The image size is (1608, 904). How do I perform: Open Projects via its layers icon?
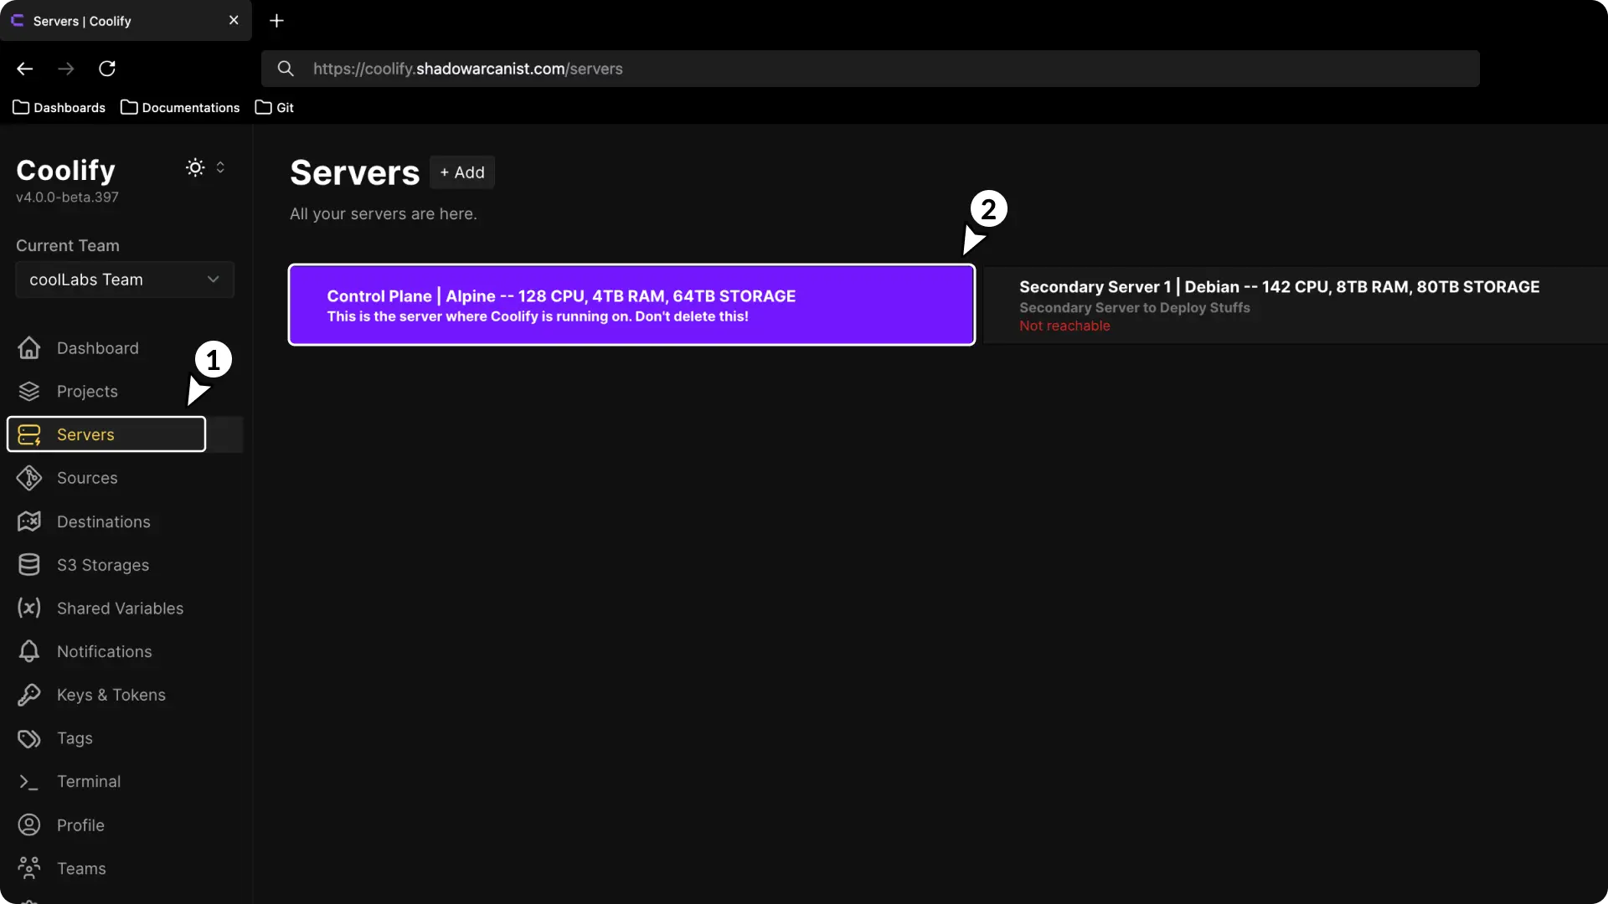pos(29,392)
